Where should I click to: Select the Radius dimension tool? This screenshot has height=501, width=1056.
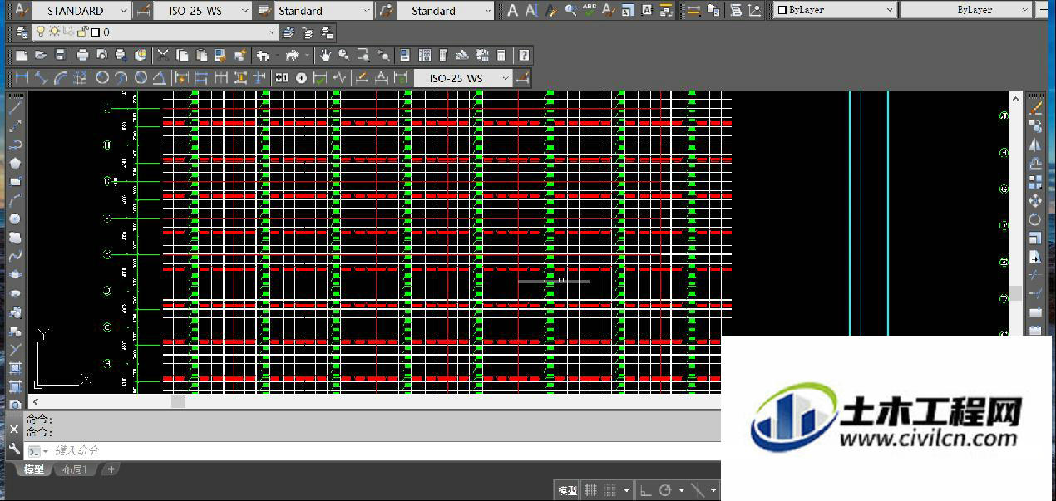(102, 78)
